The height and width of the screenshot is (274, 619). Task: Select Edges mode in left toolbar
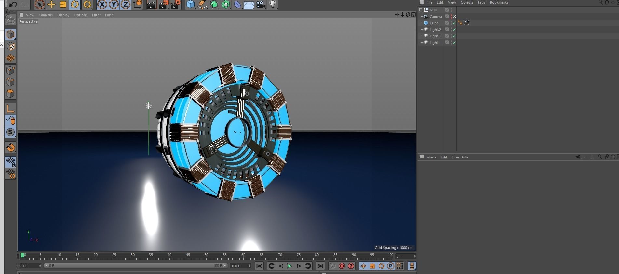click(x=10, y=82)
